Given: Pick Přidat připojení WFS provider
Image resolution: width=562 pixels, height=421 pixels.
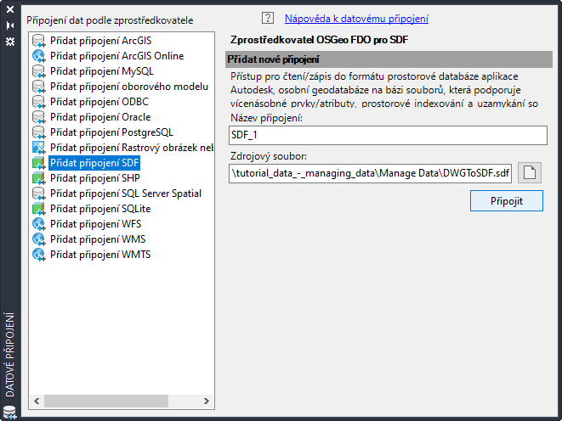Looking at the screenshot, I should [96, 224].
